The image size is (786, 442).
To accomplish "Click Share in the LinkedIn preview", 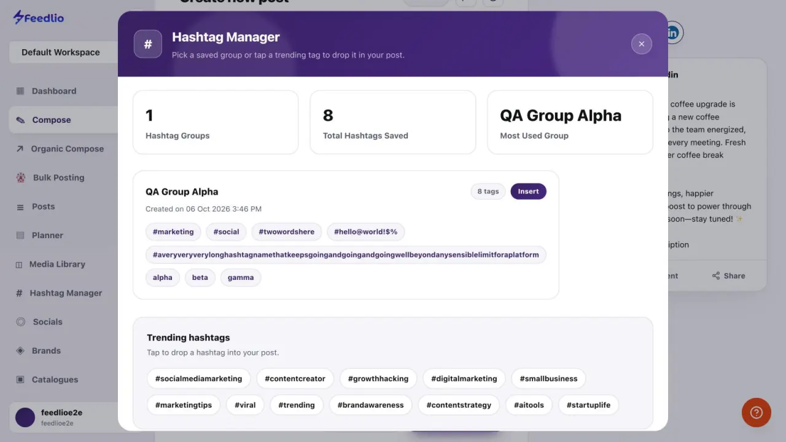I will pos(728,276).
